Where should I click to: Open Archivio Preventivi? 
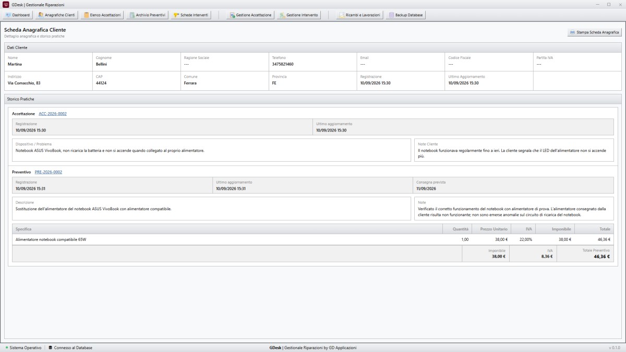tap(148, 15)
